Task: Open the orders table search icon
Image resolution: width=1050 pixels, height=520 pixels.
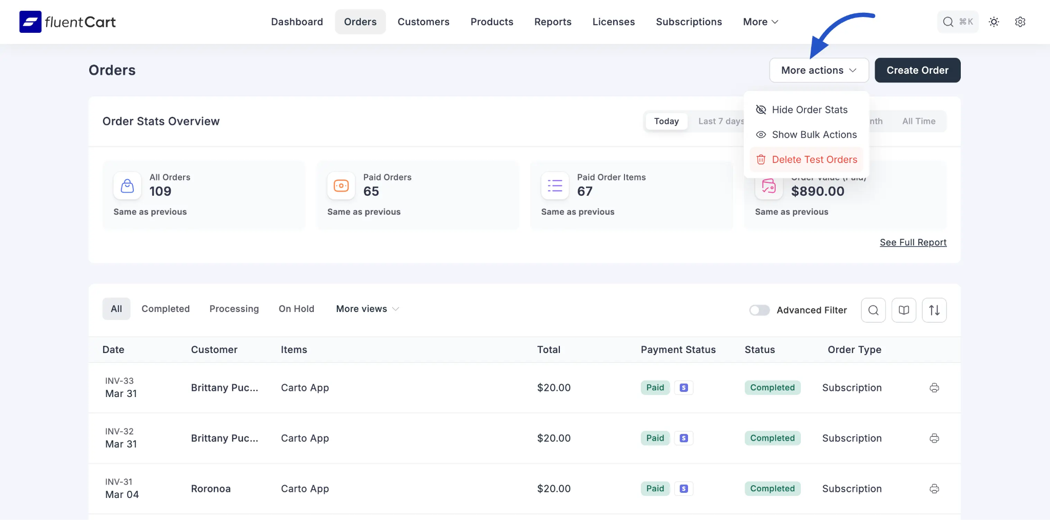Action: [873, 310]
